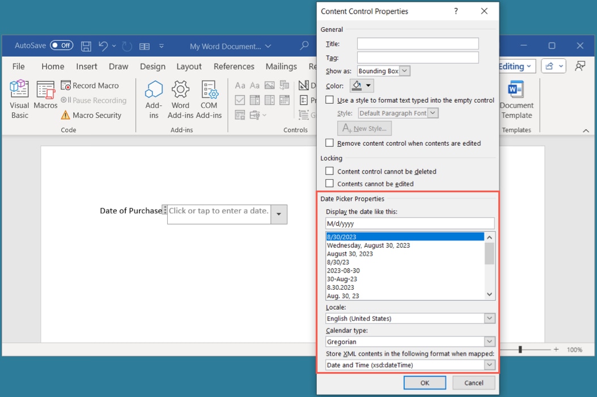Image resolution: width=597 pixels, height=397 pixels.
Task: Enable 'Remove content control when contents are edited'
Action: coord(329,142)
